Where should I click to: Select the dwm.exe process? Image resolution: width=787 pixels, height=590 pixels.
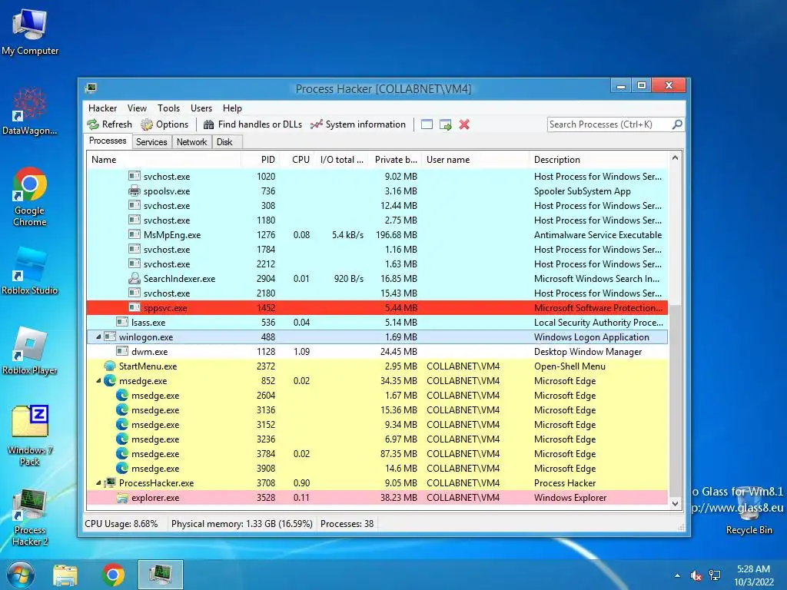click(377, 352)
